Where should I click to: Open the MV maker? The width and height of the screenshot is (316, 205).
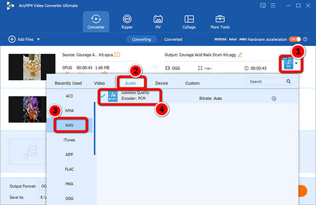tap(158, 22)
